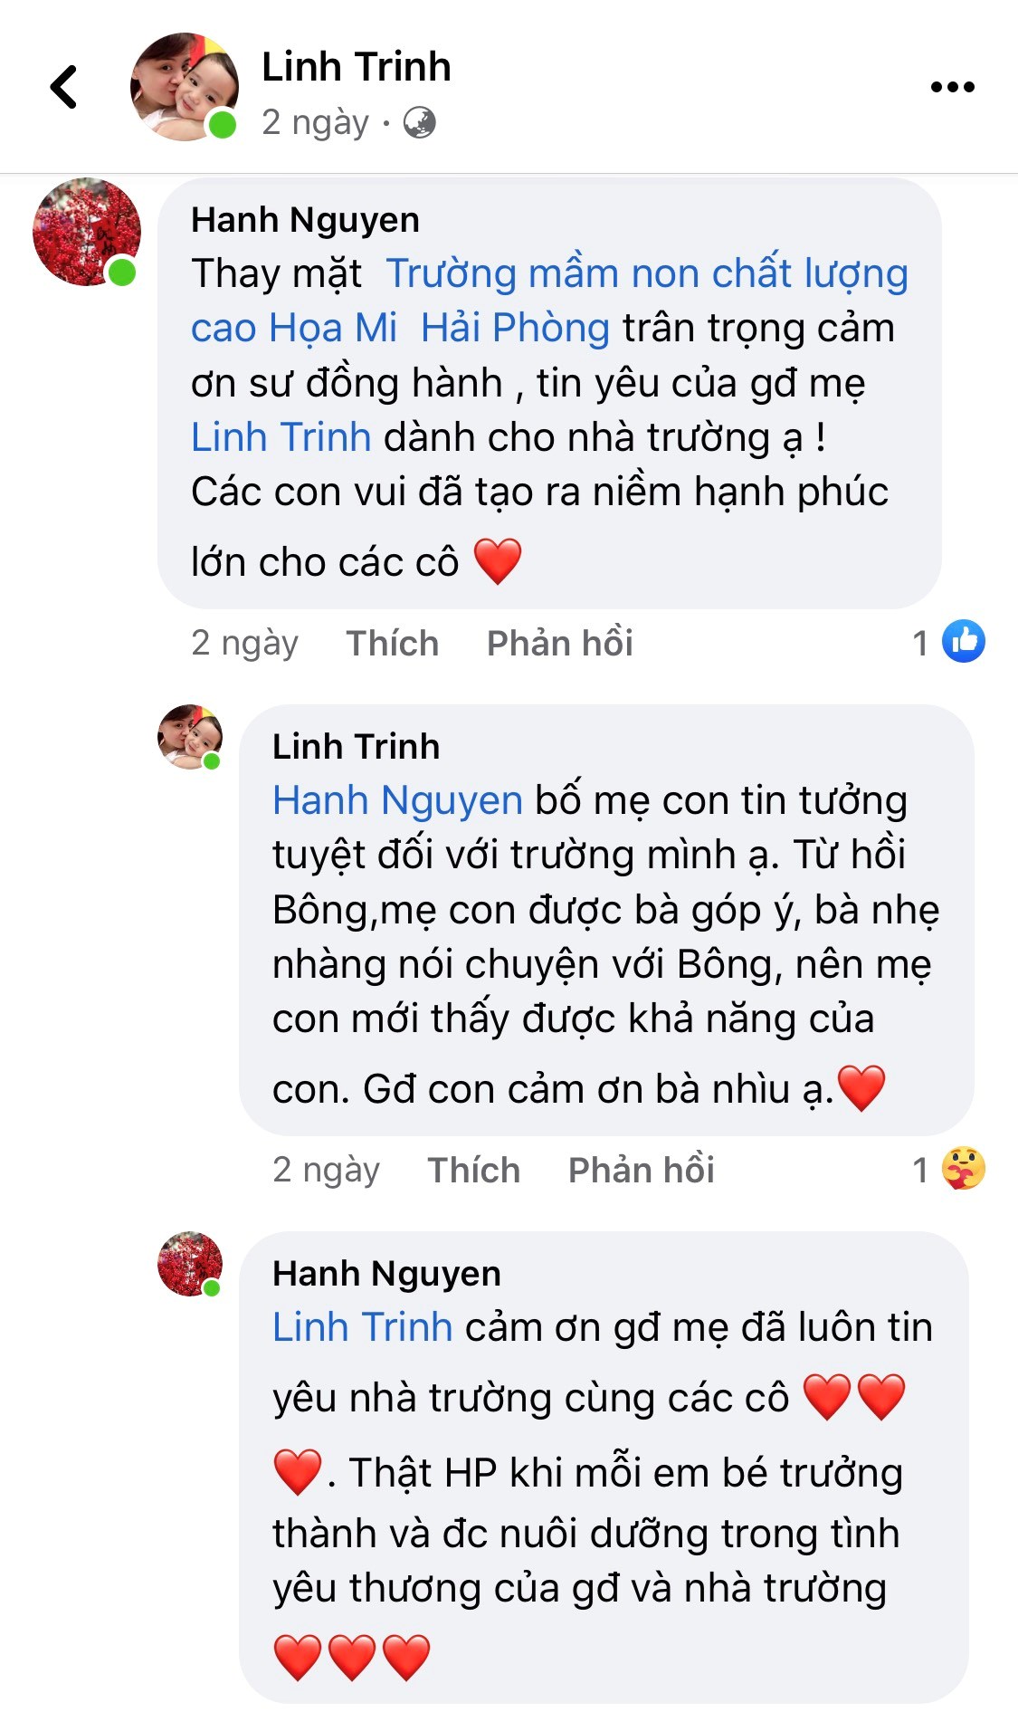Tap Thích on Hanh Nguyen's first comment
The image size is (1018, 1712).
pyautogui.click(x=392, y=643)
